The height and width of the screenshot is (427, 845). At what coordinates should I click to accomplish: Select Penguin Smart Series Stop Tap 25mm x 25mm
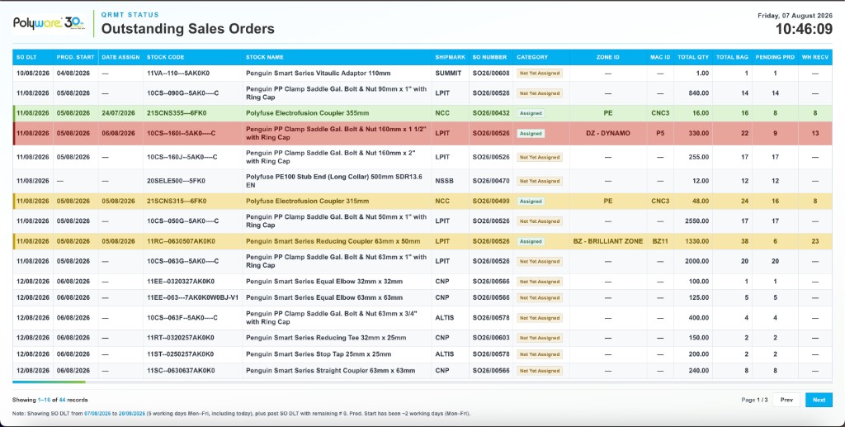(x=319, y=354)
